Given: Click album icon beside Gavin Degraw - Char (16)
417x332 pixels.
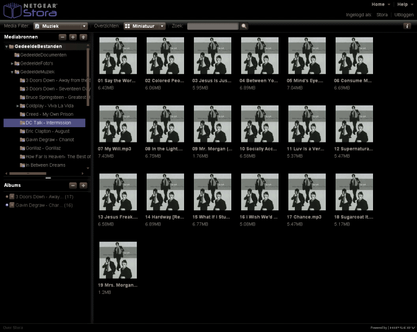Looking at the screenshot, I should [x=12, y=205].
